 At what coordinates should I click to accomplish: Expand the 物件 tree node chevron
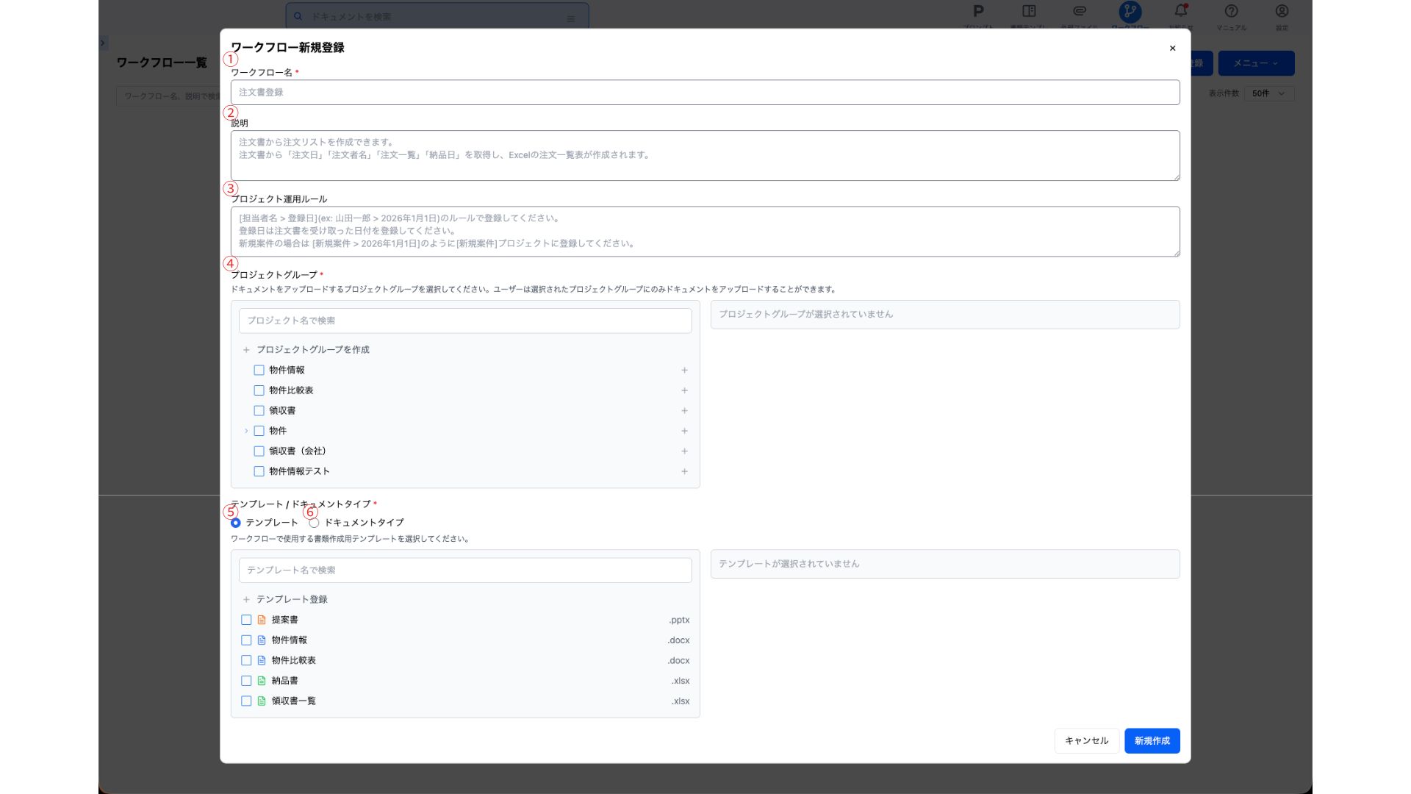click(x=246, y=431)
